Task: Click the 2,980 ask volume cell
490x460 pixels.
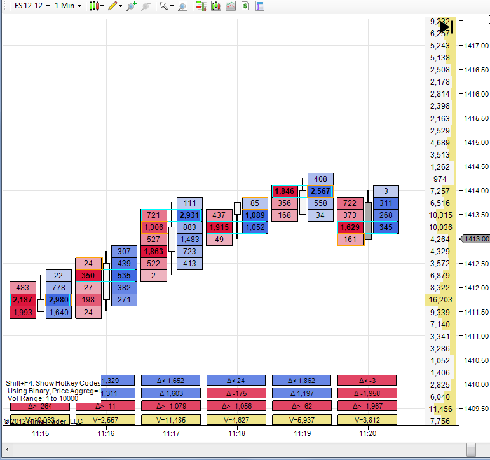Action: click(58, 300)
